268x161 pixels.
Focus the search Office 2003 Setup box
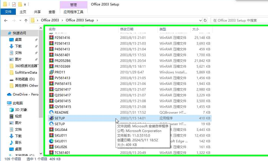pos(239,20)
